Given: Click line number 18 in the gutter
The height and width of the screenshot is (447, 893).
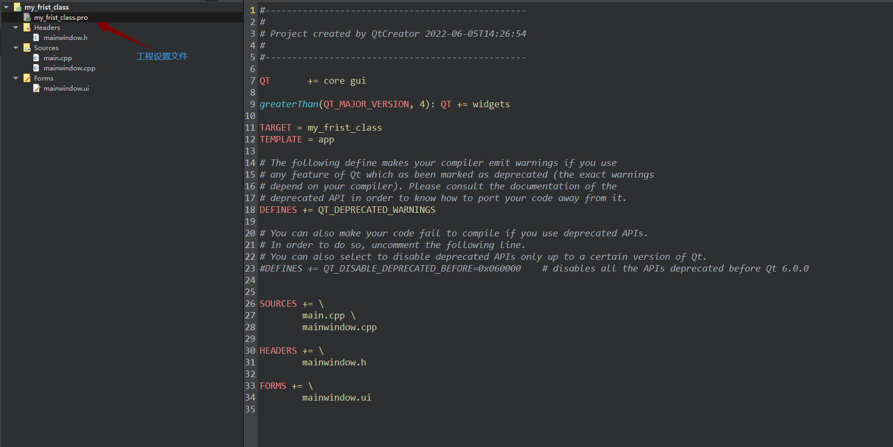Looking at the screenshot, I should (x=250, y=210).
